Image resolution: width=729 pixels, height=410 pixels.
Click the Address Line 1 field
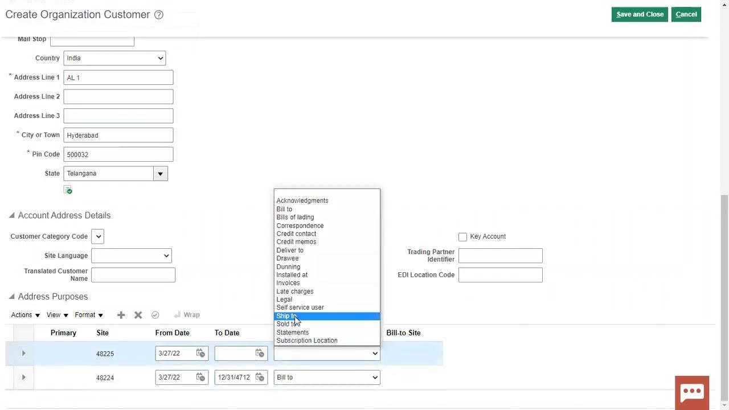(118, 77)
